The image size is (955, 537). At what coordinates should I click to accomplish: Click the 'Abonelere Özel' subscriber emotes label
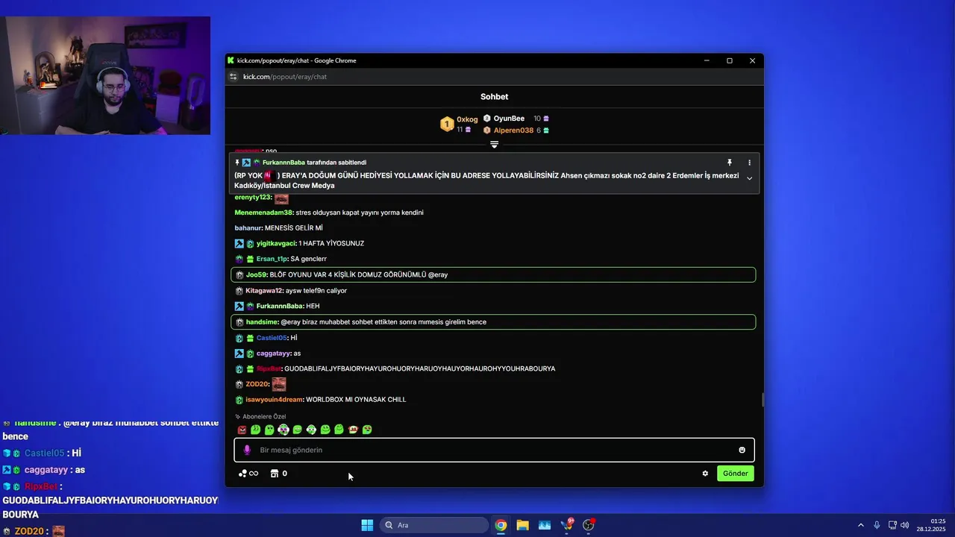point(264,417)
